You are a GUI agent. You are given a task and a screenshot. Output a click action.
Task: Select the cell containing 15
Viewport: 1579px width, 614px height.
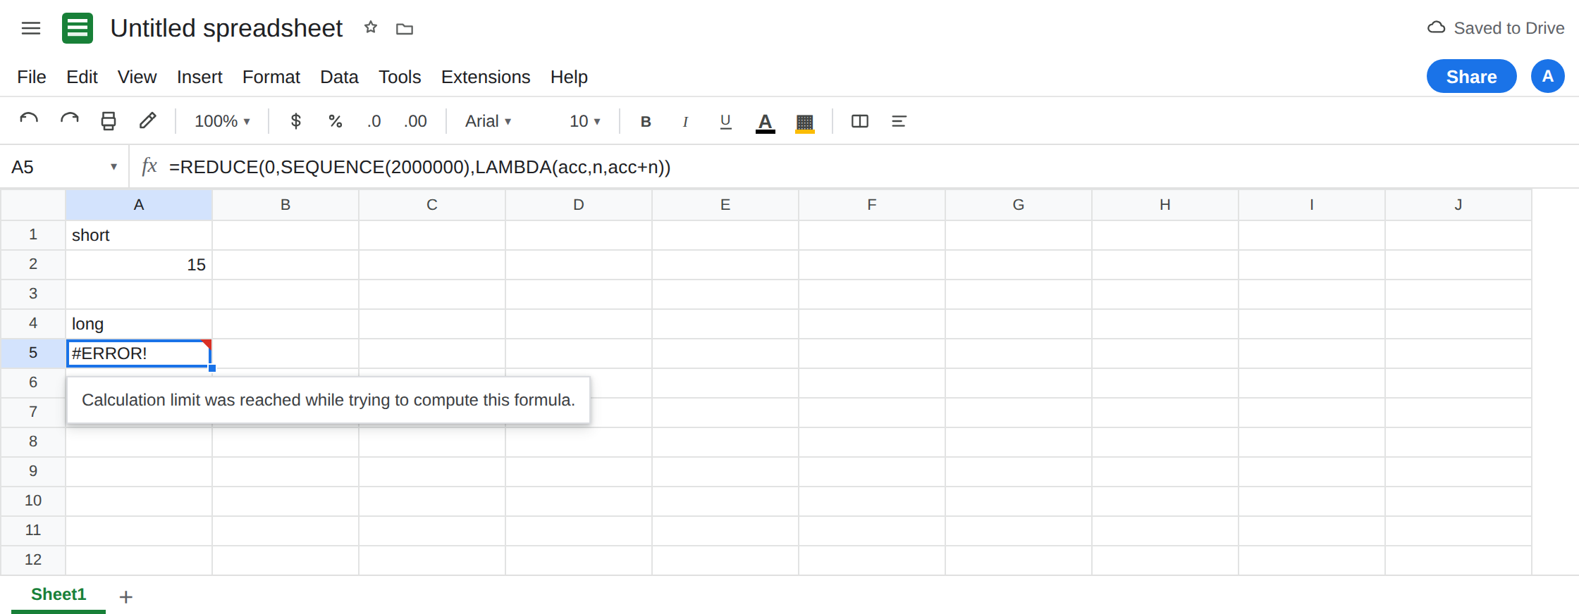[x=139, y=265]
